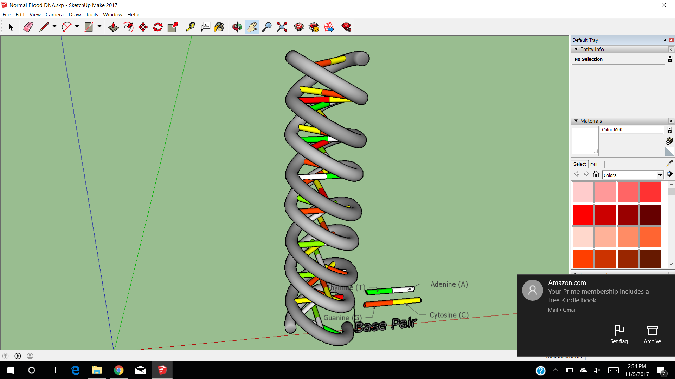Viewport: 675px width, 379px height.
Task: Activate the Orbit tool
Action: click(x=237, y=27)
